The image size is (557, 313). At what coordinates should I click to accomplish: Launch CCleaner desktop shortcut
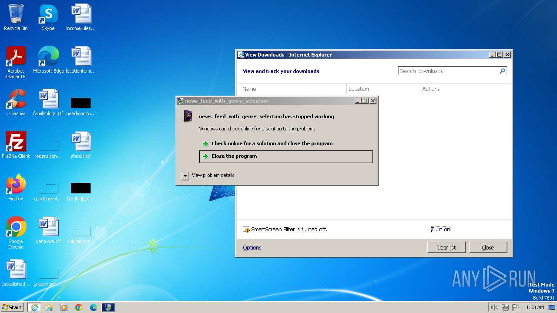[16, 103]
